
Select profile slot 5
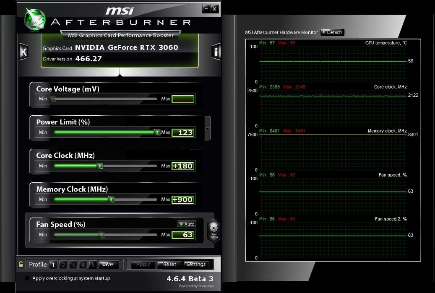(x=93, y=264)
